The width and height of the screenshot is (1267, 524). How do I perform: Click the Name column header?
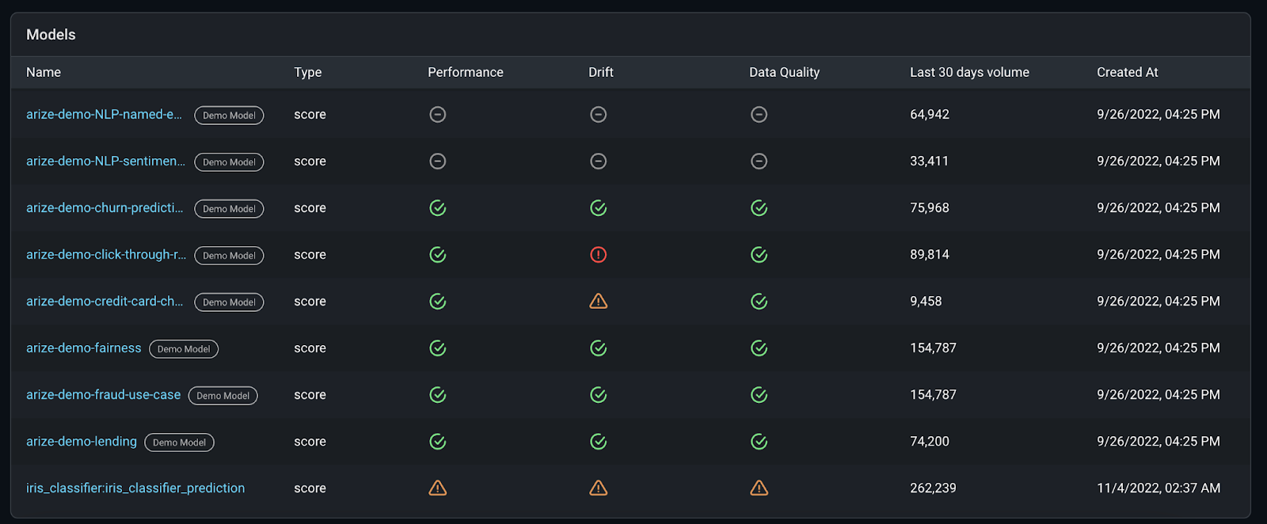[44, 72]
